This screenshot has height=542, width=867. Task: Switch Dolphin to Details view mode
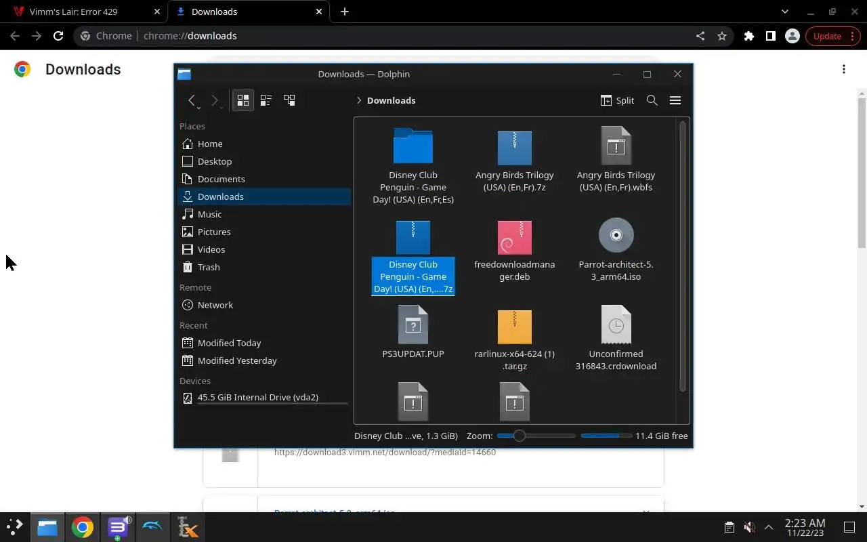click(289, 100)
